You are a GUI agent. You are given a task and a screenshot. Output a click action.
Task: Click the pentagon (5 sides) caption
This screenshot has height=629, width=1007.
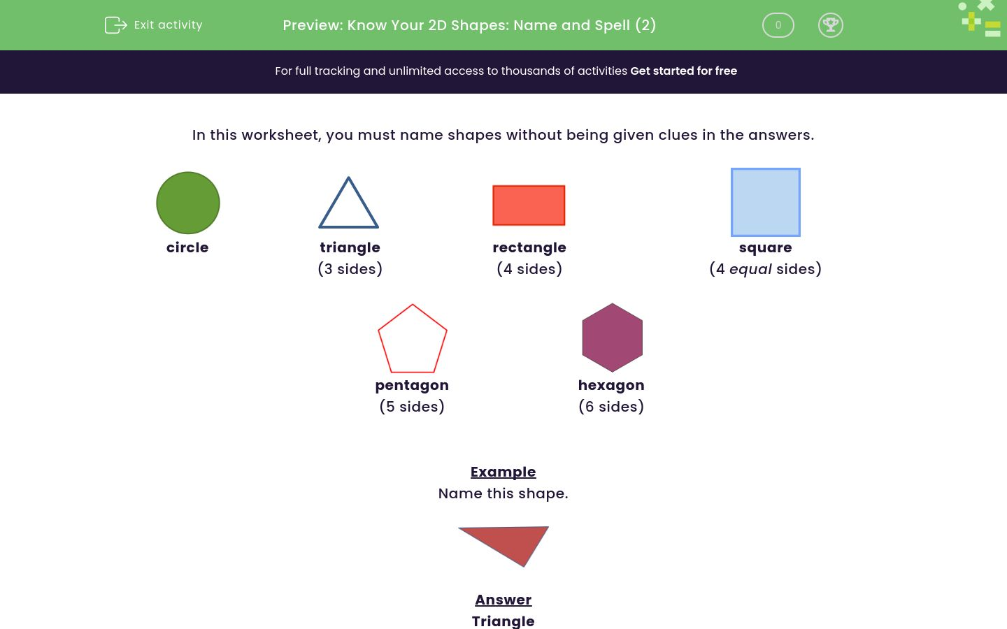point(412,407)
